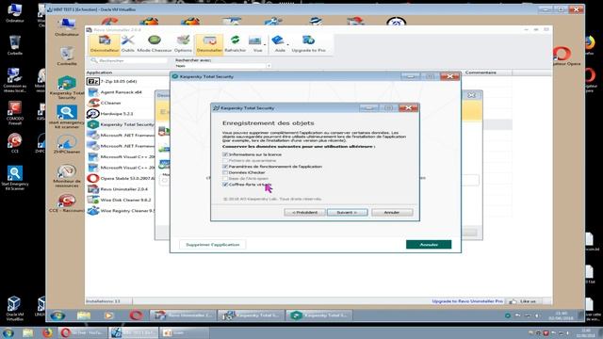Open the Outils tools icon
Viewport: 603px width, 339px height.
[128, 44]
